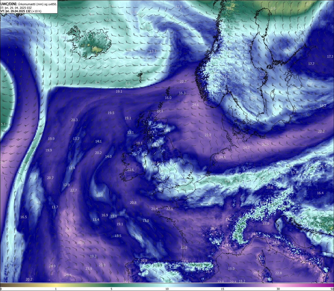Image resolution: width=334 pixels, height=291 pixels.
Task: Click the 13.3 value east of Iceland
Action: [x=153, y=51]
